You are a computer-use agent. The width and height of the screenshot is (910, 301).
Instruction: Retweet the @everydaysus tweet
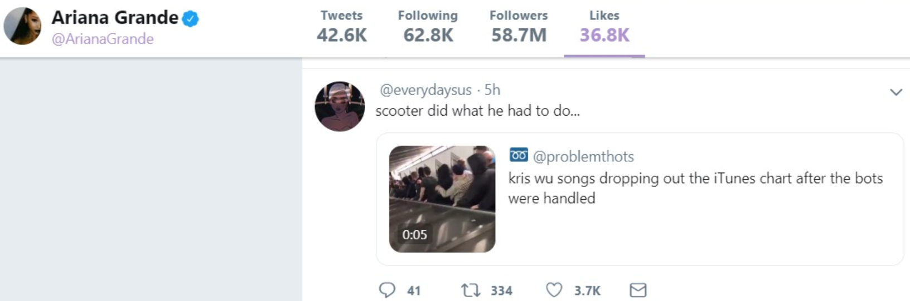(471, 290)
